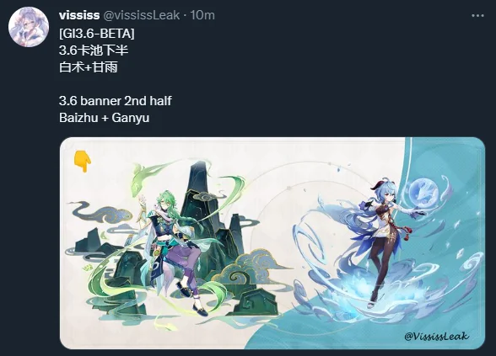Click the '3.6 banner 2nd half' text

pos(115,101)
